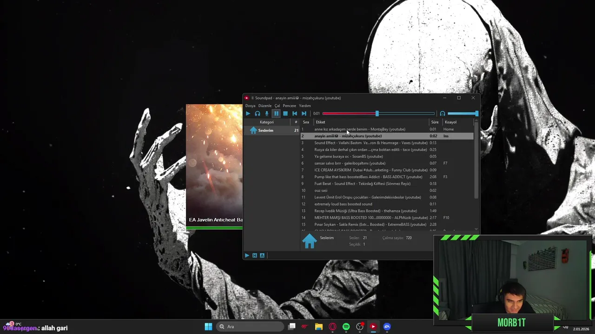Screen dimensions: 595x334
Task: Click the 'EA Javelin Anticheat' window image
Action: [x=214, y=167]
